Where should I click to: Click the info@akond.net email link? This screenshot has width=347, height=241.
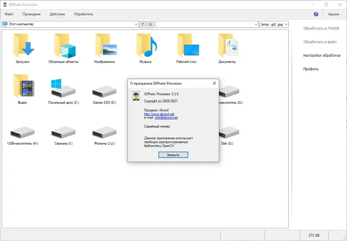pos(166,118)
